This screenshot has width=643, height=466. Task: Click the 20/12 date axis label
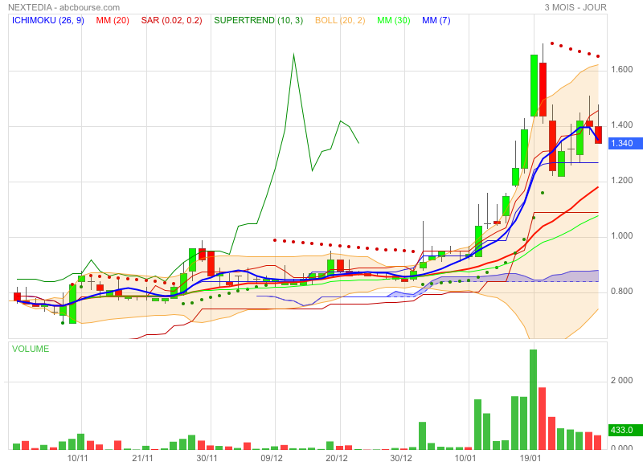click(x=336, y=458)
